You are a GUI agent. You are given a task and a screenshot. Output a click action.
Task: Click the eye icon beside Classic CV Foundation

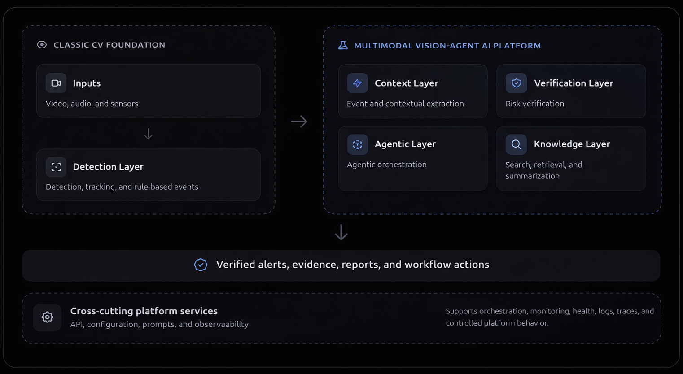42,44
